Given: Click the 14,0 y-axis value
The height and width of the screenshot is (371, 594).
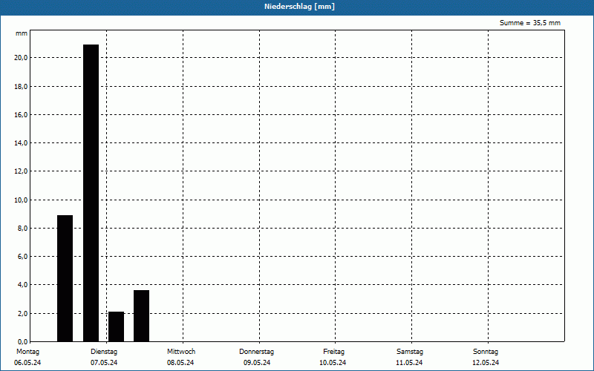Looking at the screenshot, I should click(21, 143).
